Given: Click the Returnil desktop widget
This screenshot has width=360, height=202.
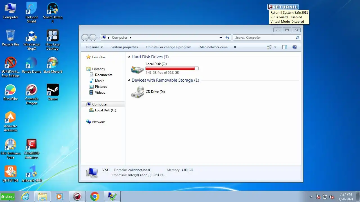Looking at the screenshot, I should point(283,7).
